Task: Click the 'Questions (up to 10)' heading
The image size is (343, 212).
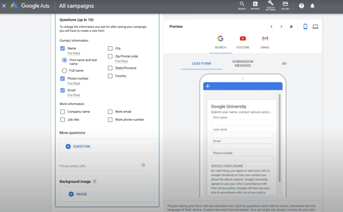Action: click(77, 20)
